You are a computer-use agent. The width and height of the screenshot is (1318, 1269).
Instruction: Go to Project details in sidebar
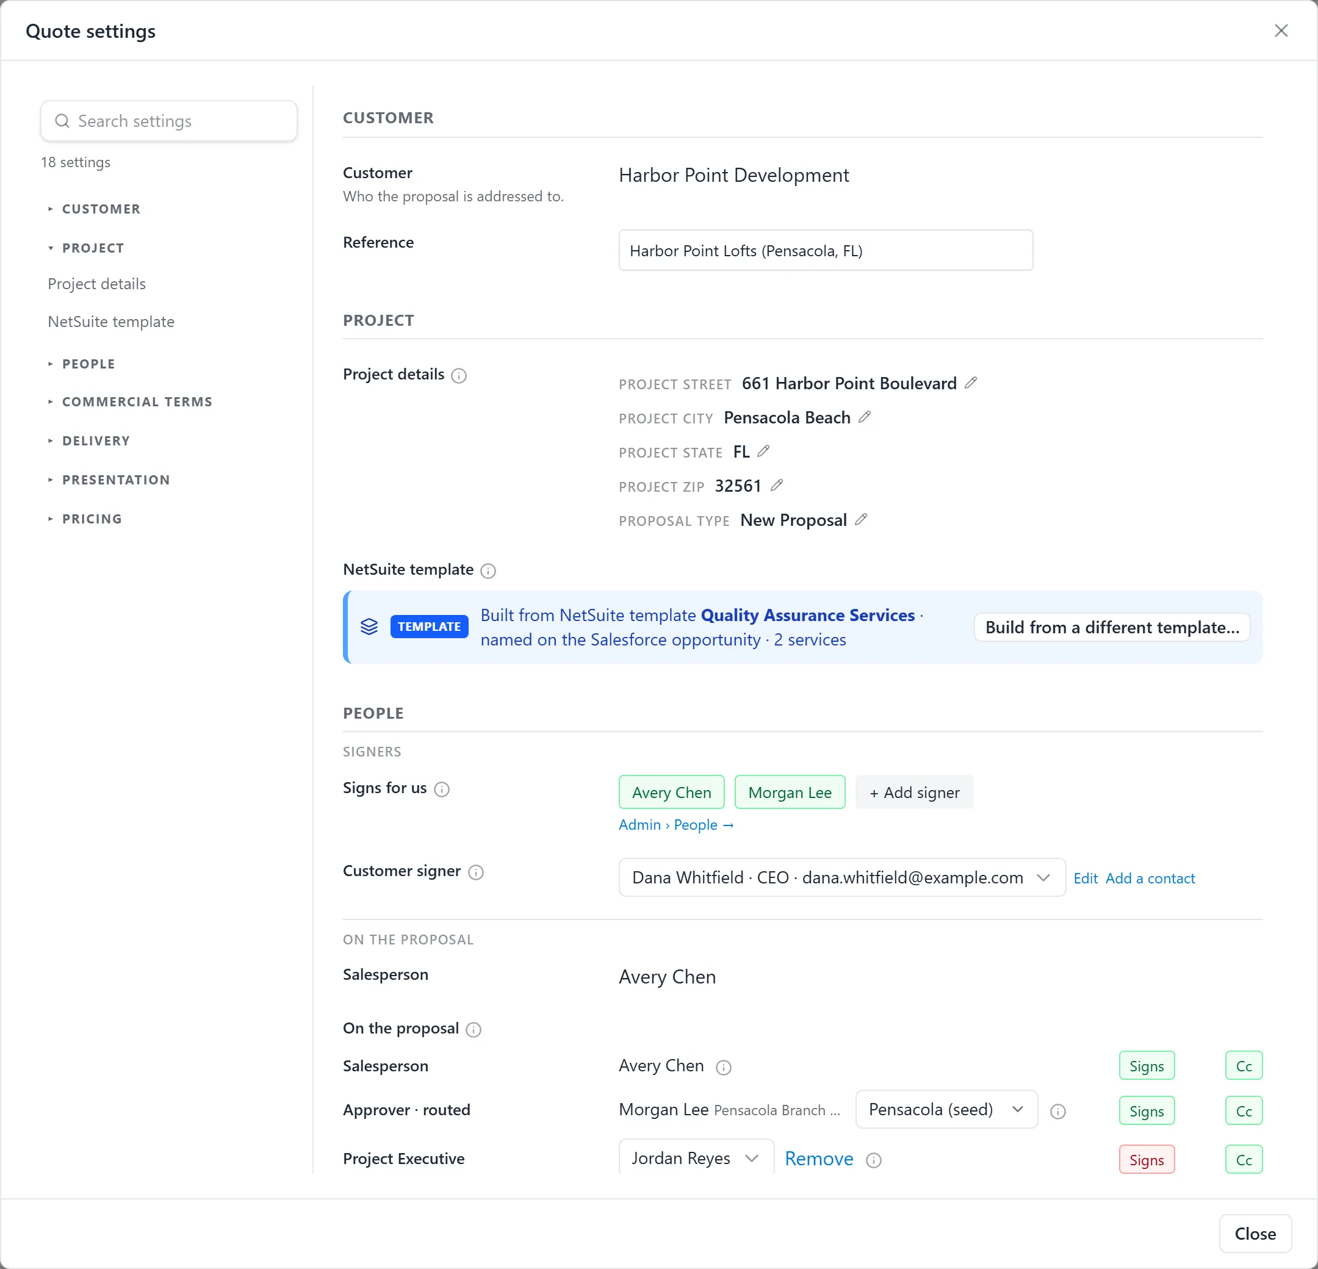coord(97,284)
